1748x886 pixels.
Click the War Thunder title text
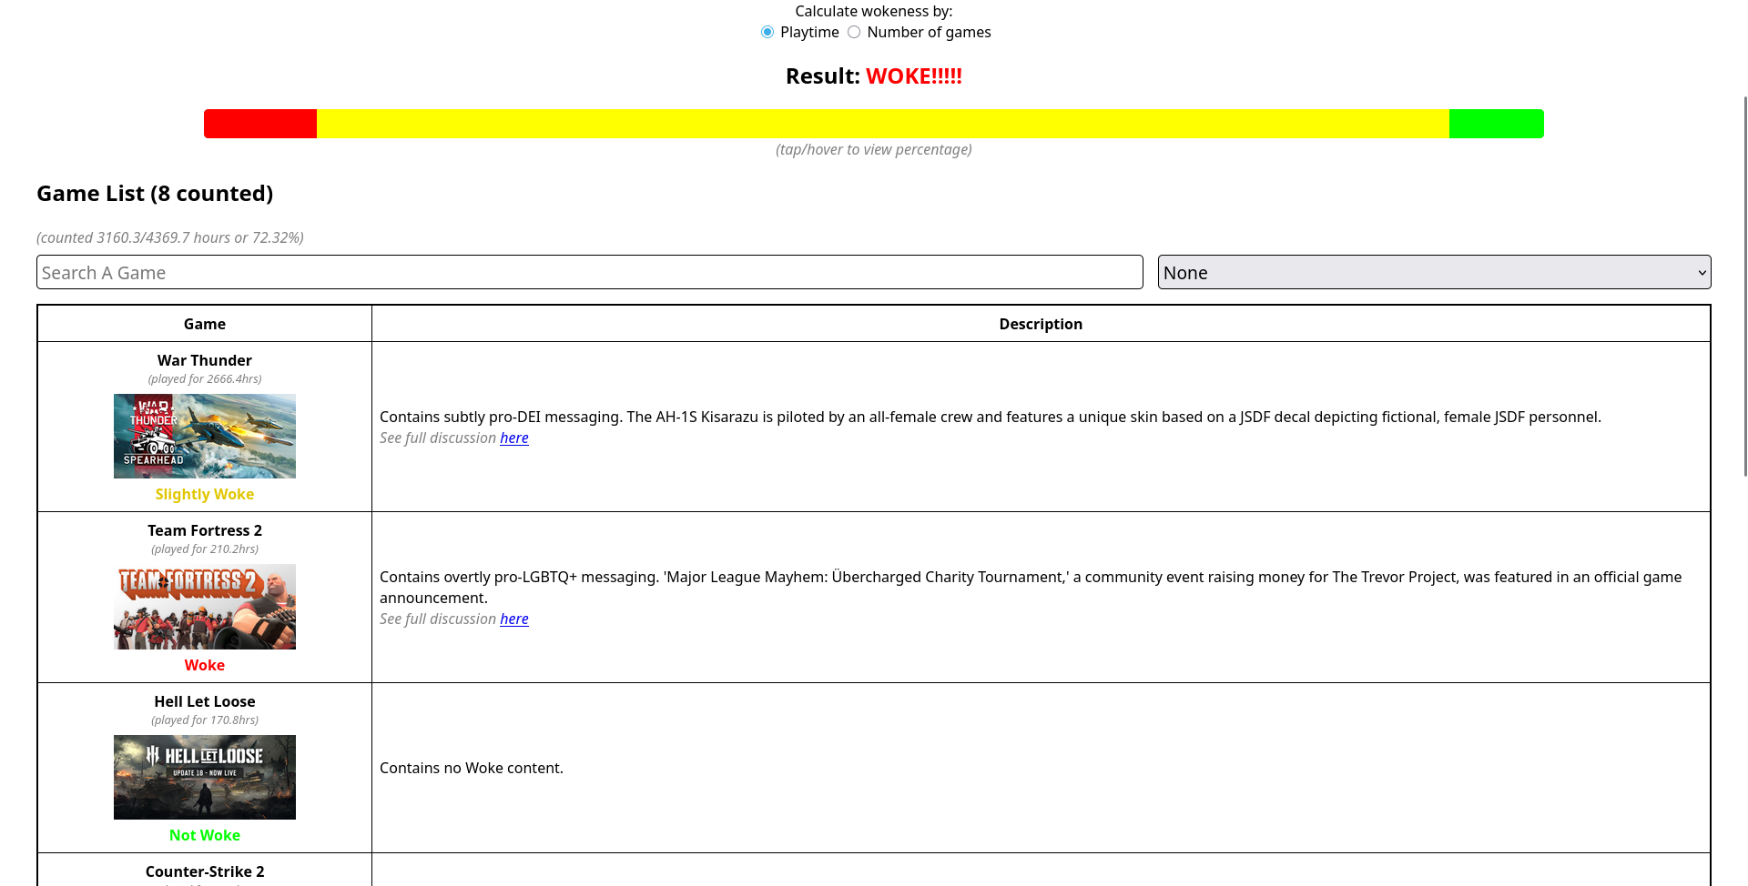(x=205, y=360)
